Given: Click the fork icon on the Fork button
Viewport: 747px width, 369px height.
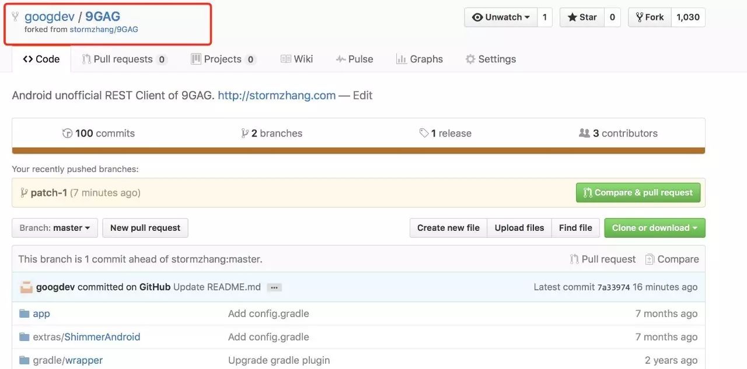Looking at the screenshot, I should [x=639, y=17].
